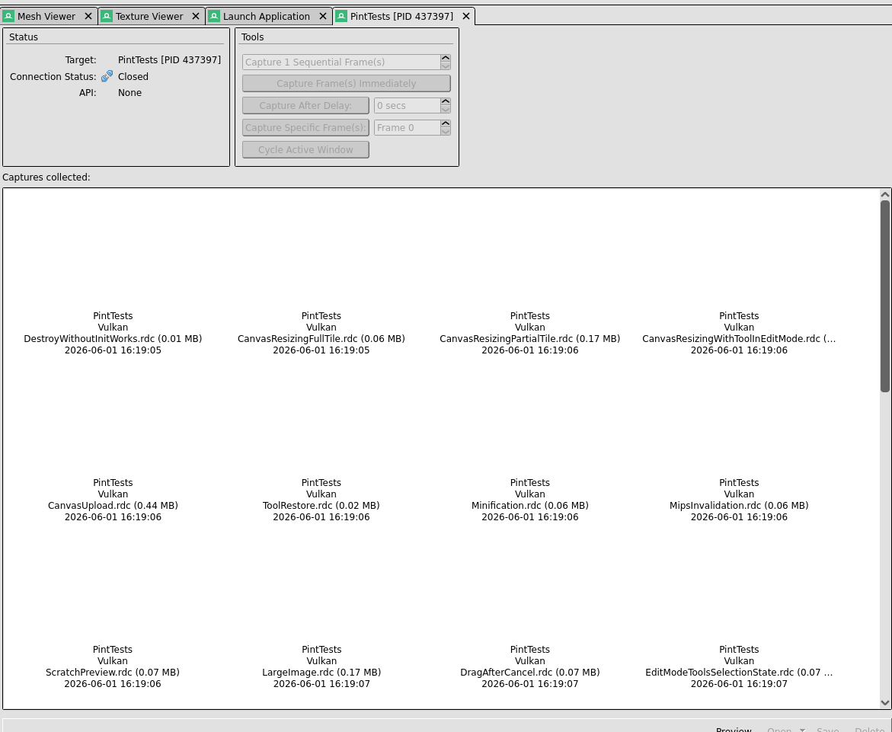Image resolution: width=892 pixels, height=732 pixels.
Task: Click Capture Frame(s) Immediately button
Action: point(347,84)
